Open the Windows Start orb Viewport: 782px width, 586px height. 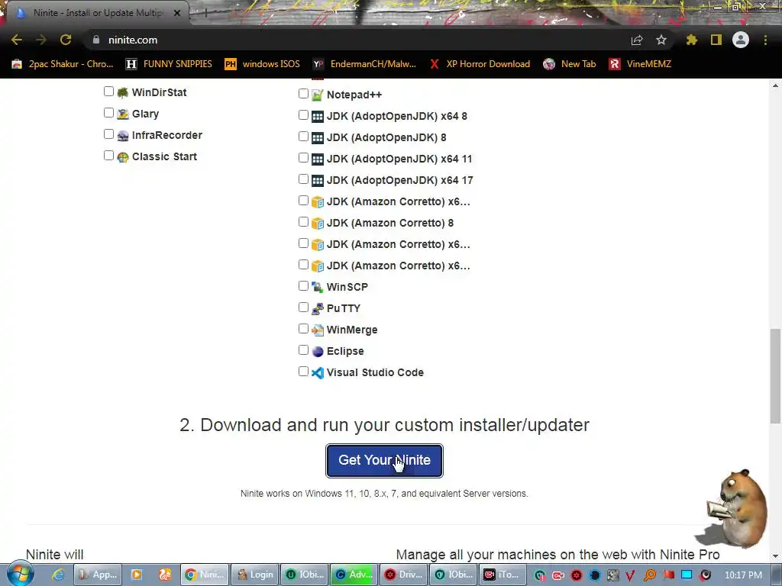coord(20,574)
